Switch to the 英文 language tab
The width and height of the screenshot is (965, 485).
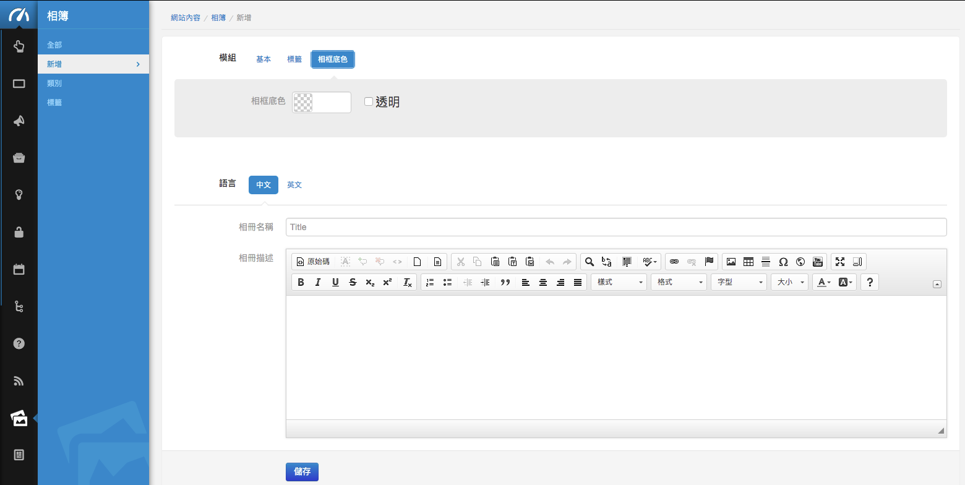(x=294, y=185)
